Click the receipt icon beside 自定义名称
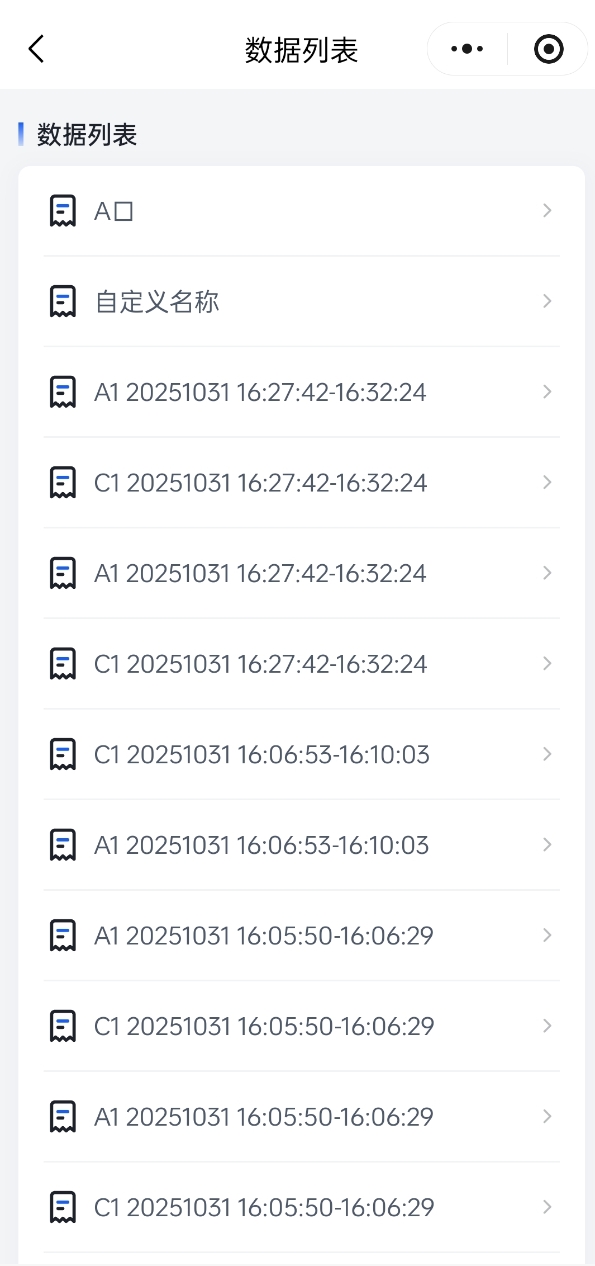This screenshot has width=595, height=1266. click(63, 301)
